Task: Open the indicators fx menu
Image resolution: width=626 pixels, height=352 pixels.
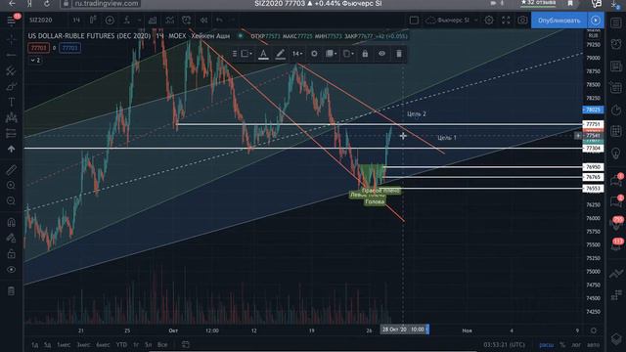Action: point(127,20)
